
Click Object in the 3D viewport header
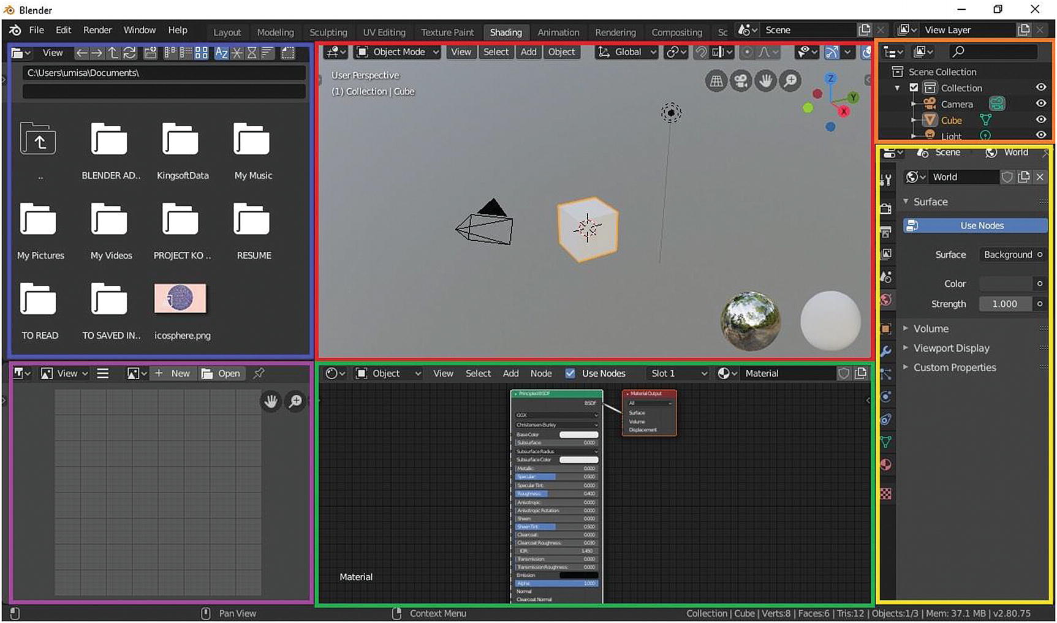tap(561, 52)
